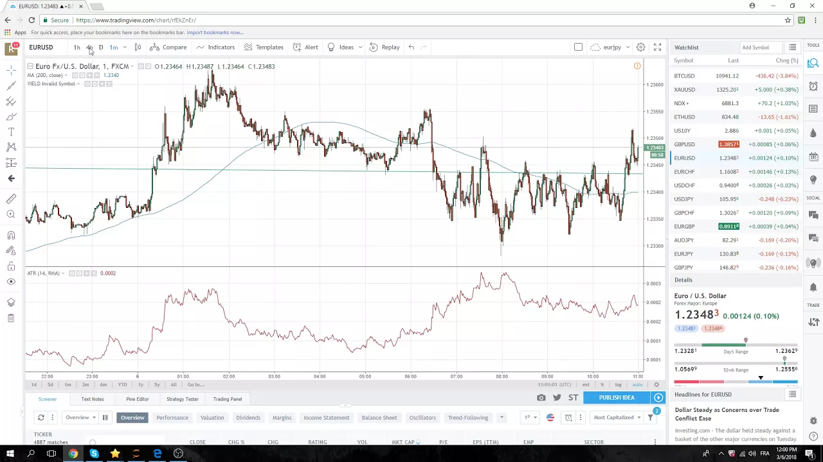Open notifications bell in right sidebar
The width and height of the screenshot is (823, 462).
pyautogui.click(x=813, y=287)
